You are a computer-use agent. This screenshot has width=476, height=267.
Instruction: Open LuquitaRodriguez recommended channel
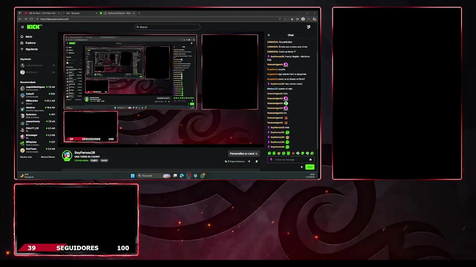point(38,88)
